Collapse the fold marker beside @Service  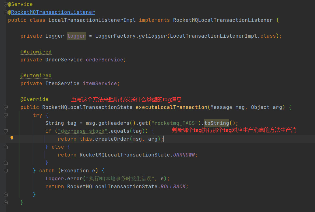6,4
